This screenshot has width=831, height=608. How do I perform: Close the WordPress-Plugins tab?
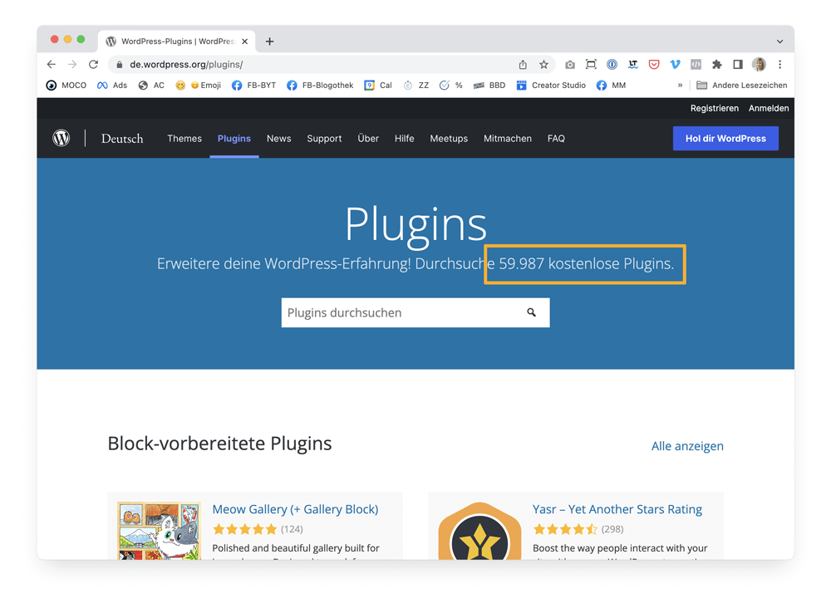tap(245, 42)
